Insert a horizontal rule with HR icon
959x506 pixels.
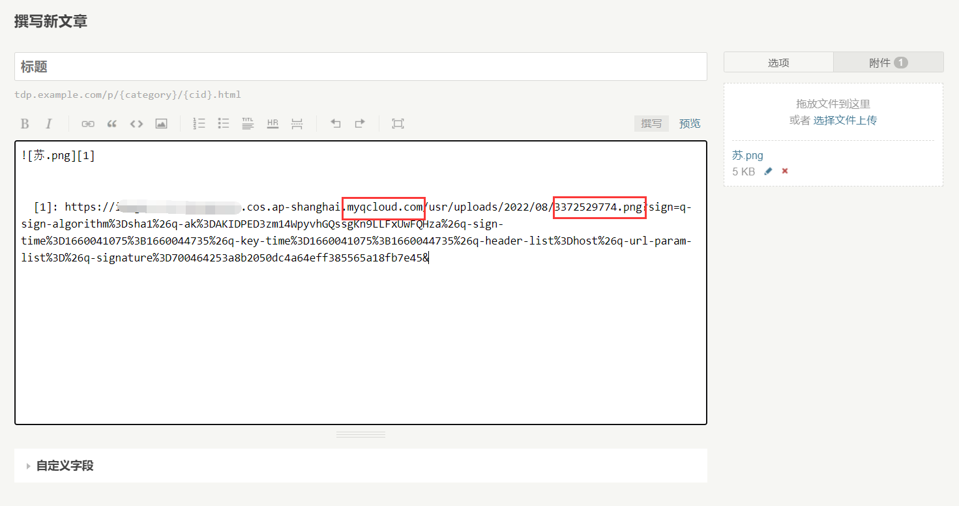tap(273, 123)
